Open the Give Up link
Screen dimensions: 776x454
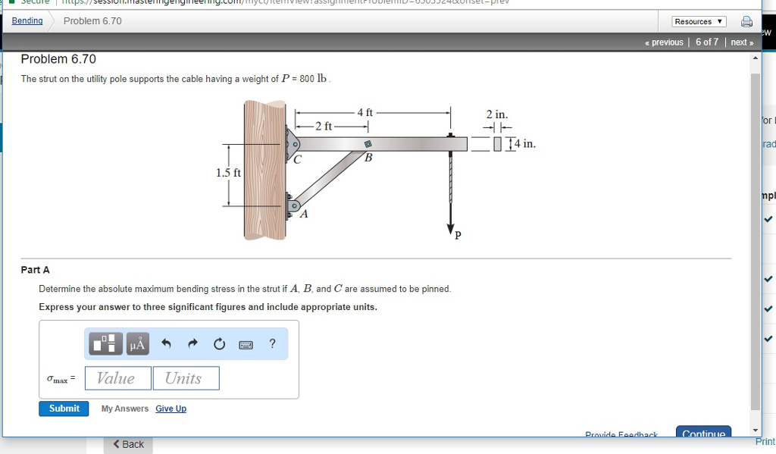click(x=171, y=409)
